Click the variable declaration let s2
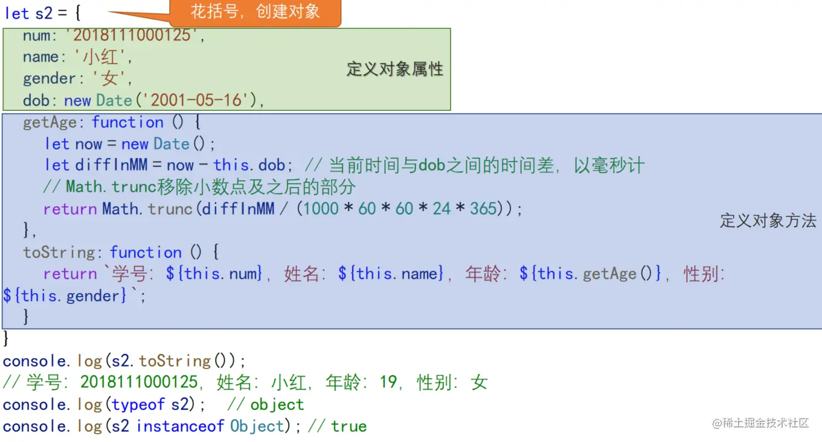822x442 pixels. [29, 11]
